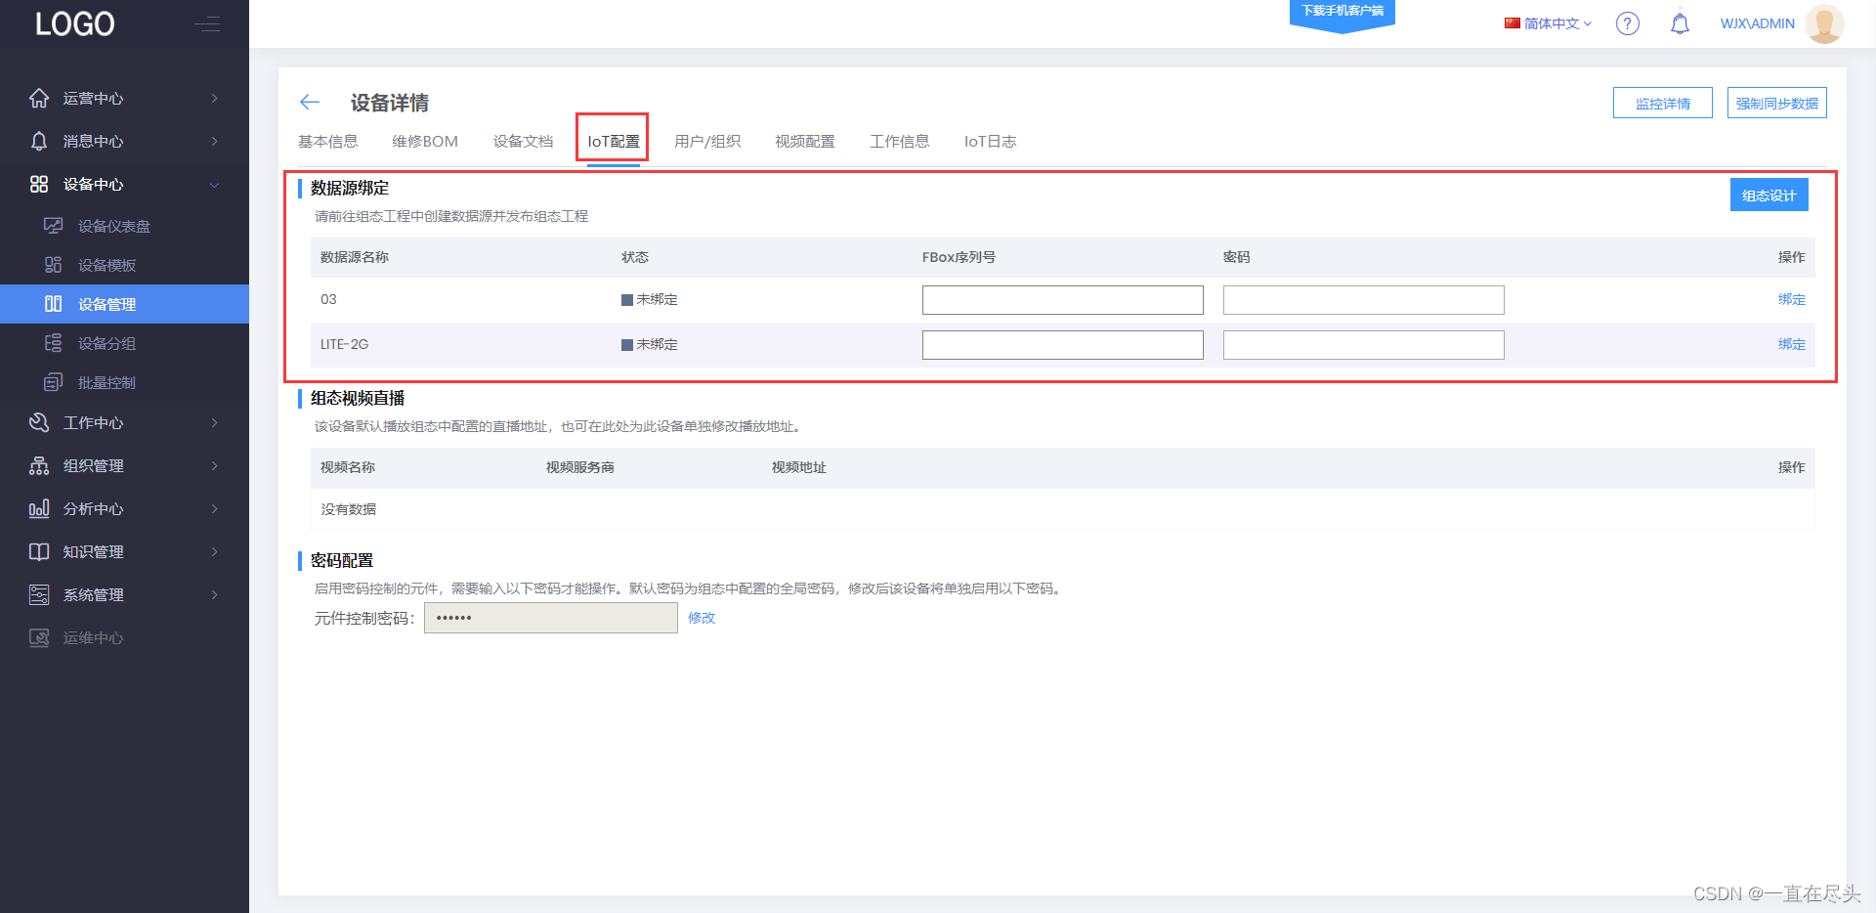
Task: Expand the 运营中心 menu chevron
Action: [x=214, y=98]
